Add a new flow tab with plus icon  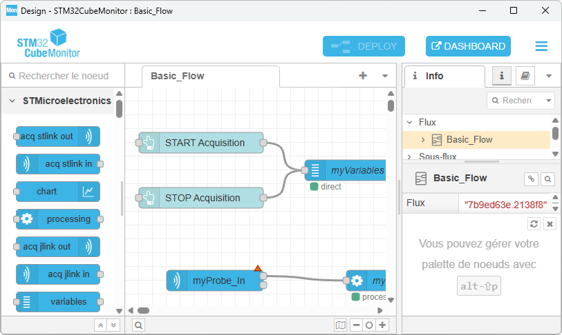click(363, 76)
